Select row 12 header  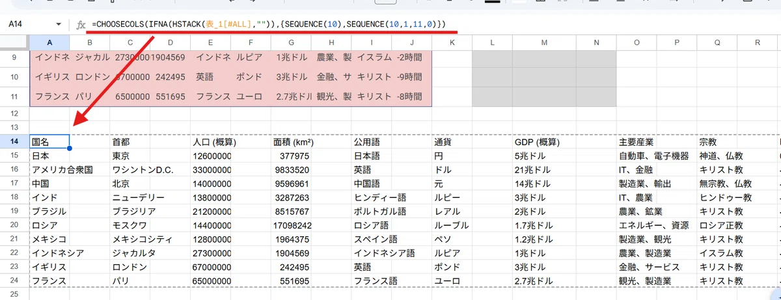pos(14,113)
